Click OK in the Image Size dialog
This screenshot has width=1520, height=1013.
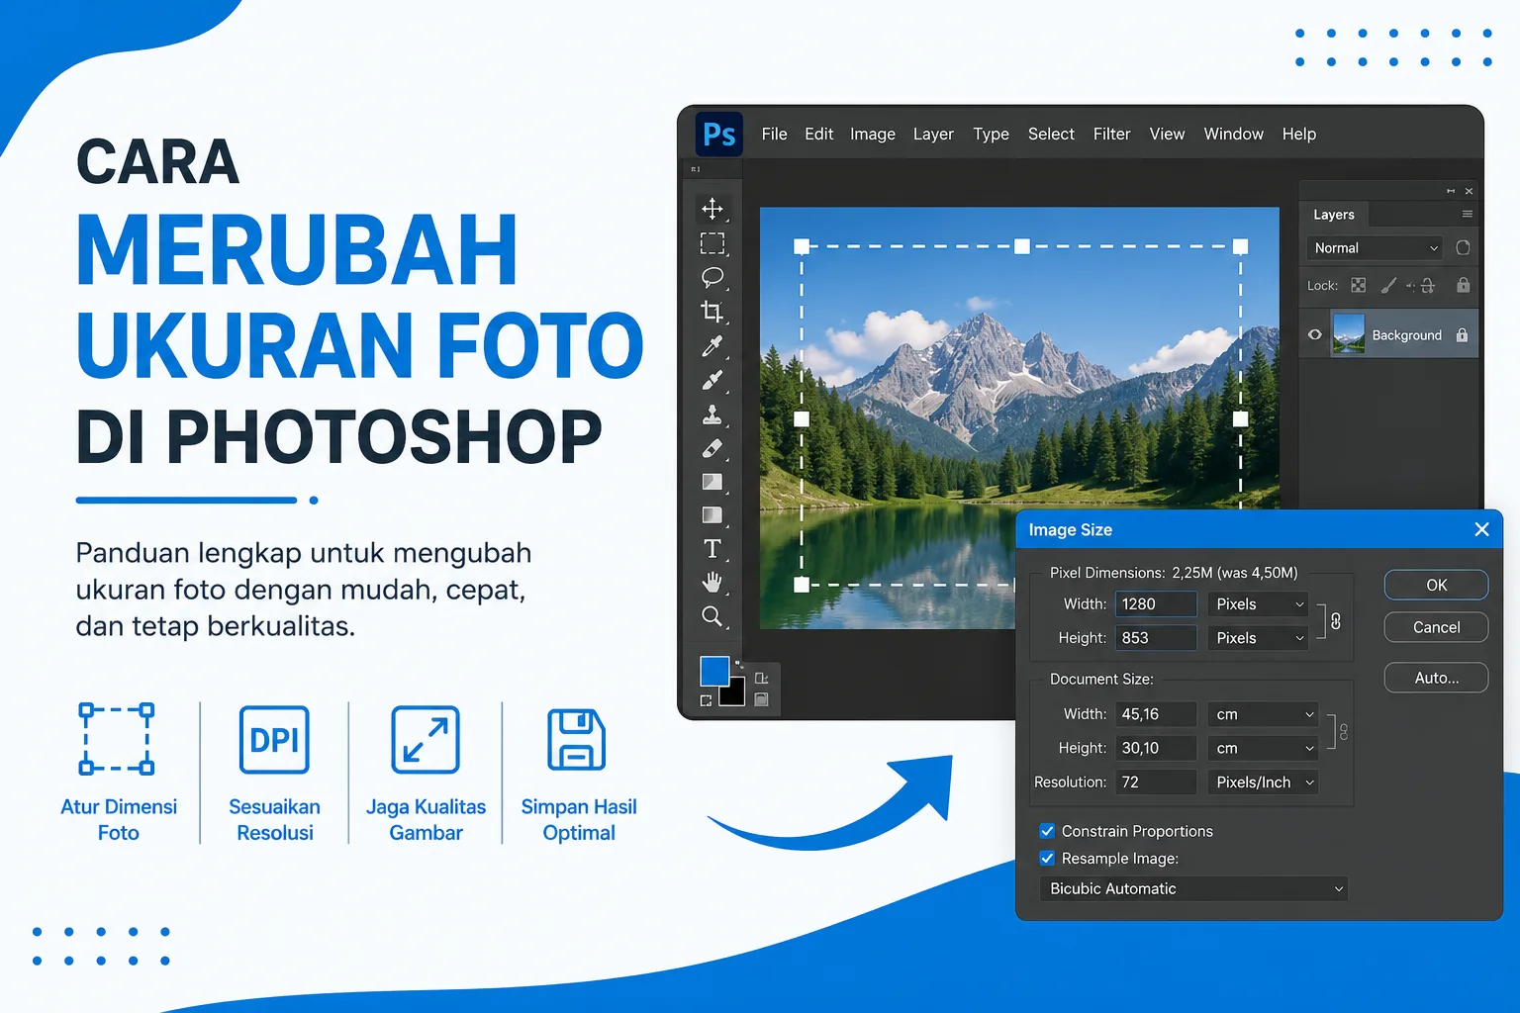pyautogui.click(x=1436, y=585)
